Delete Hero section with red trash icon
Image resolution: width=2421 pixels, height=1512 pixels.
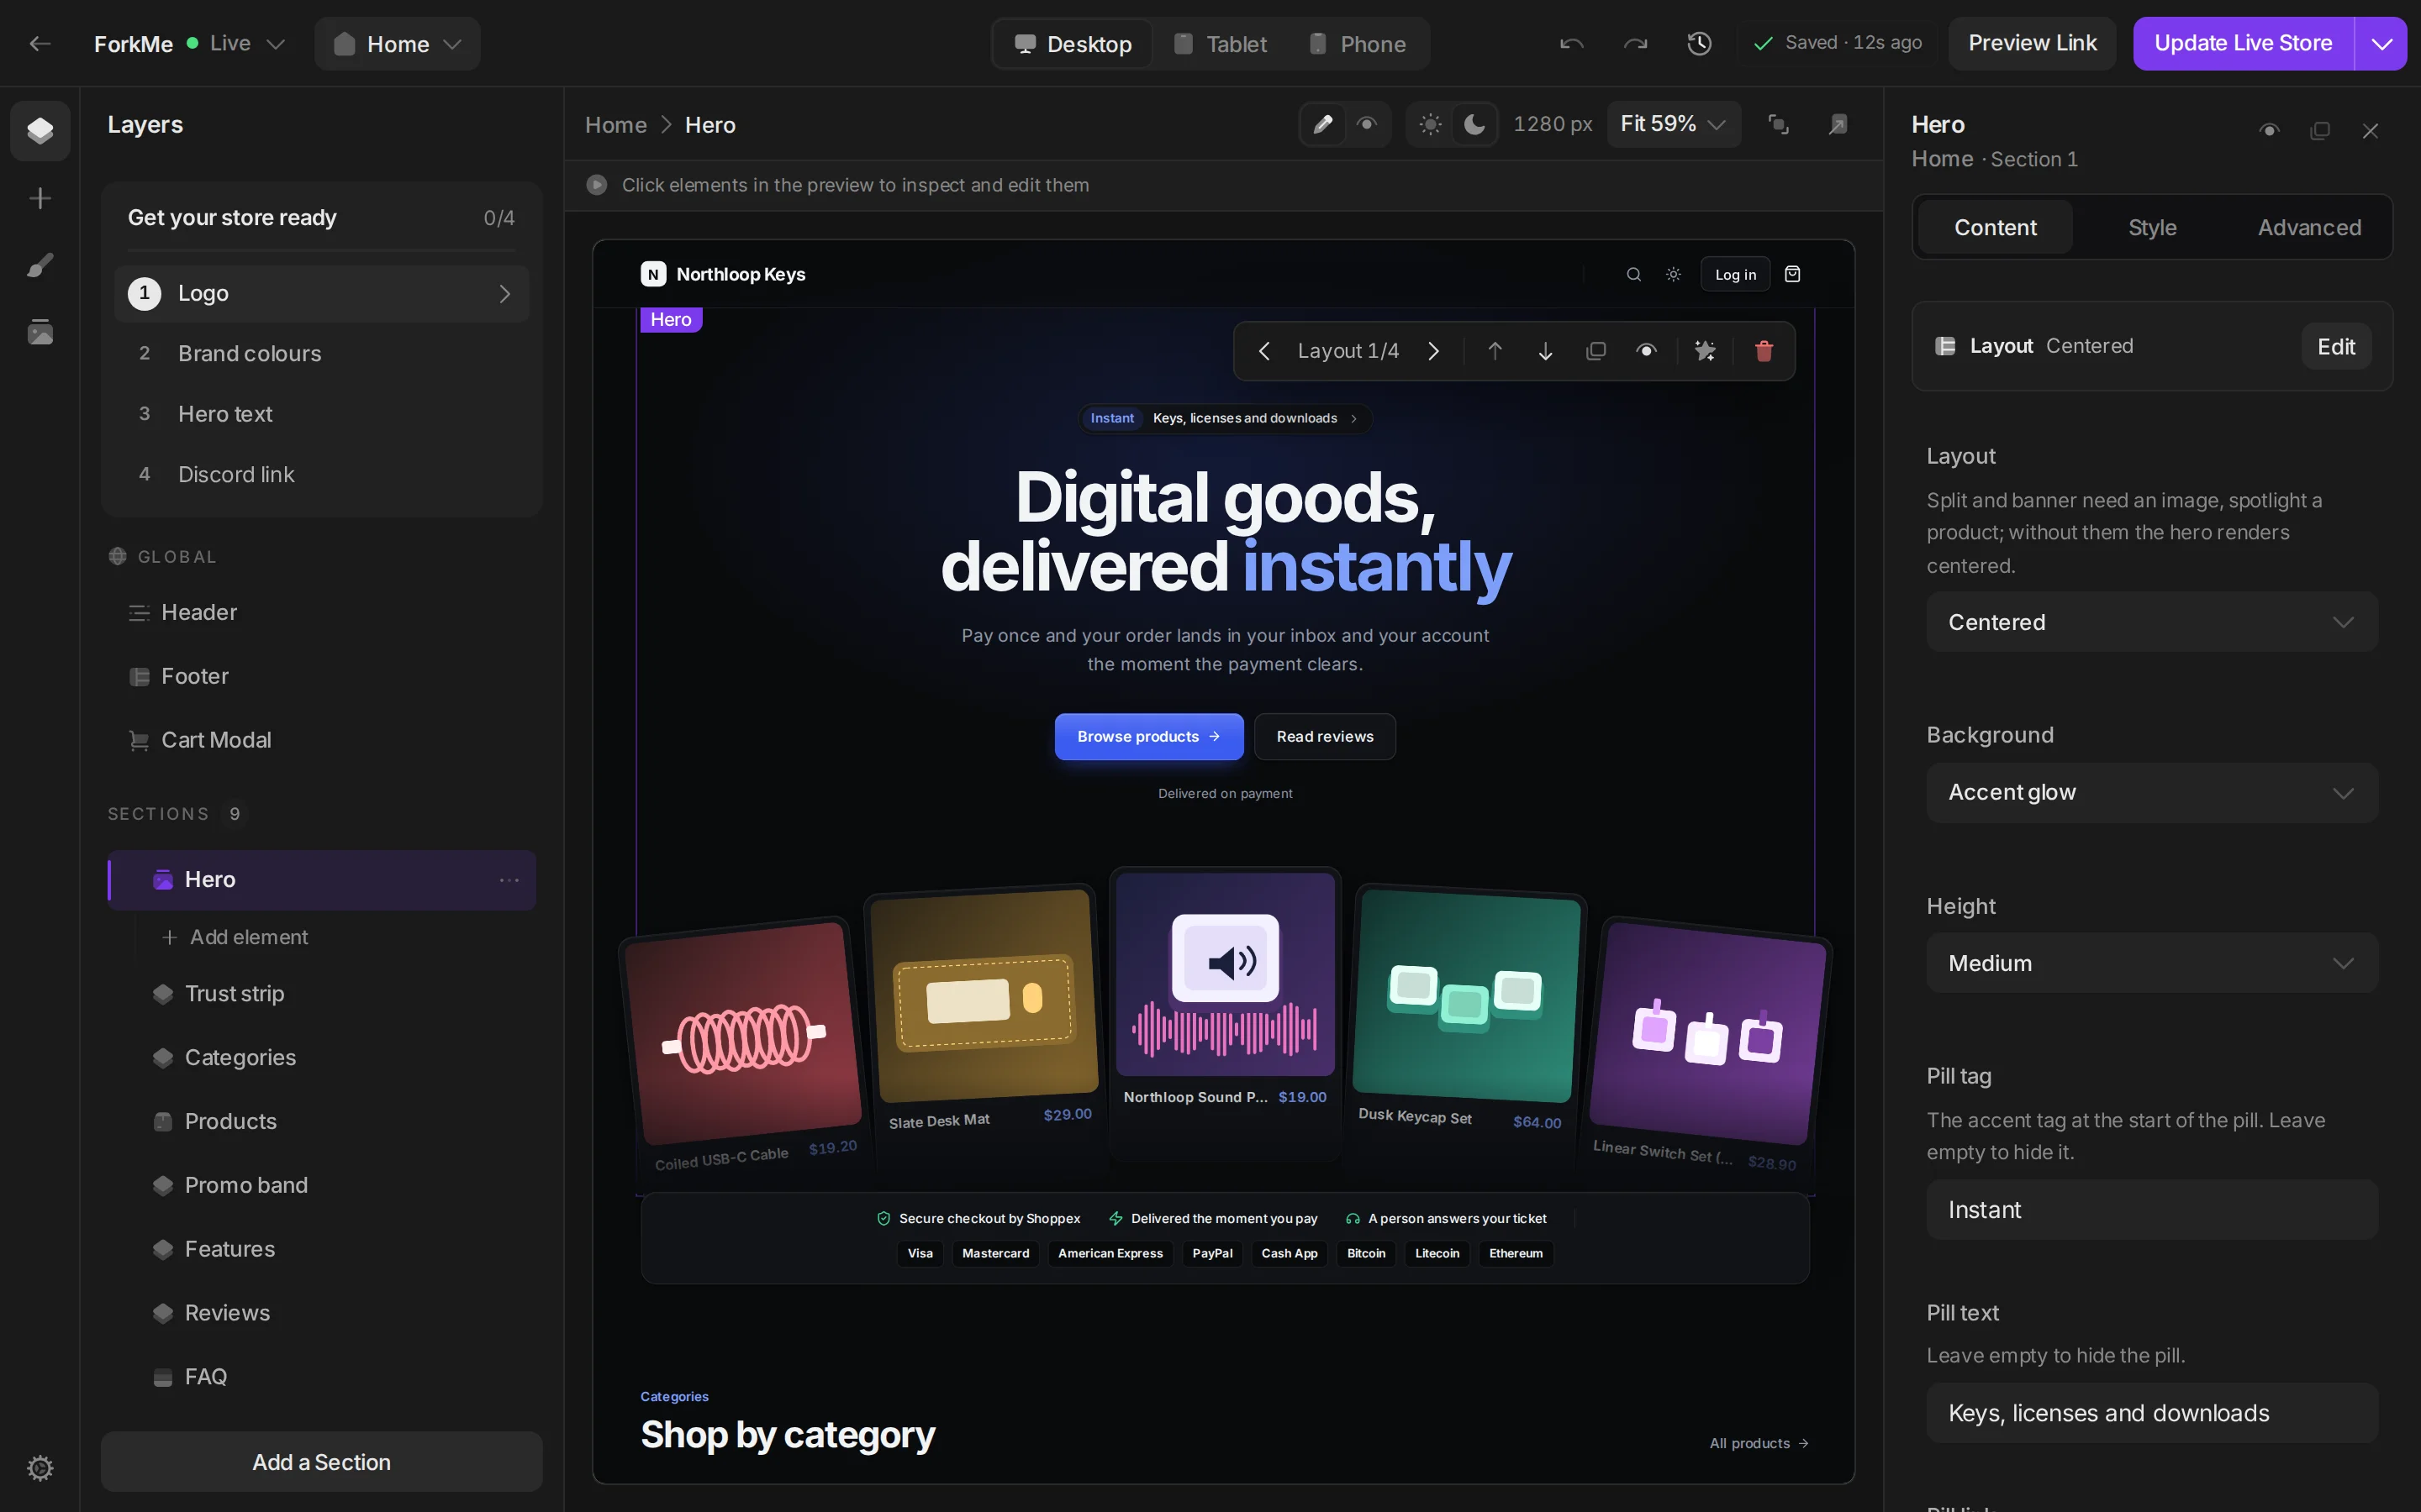coord(1764,351)
